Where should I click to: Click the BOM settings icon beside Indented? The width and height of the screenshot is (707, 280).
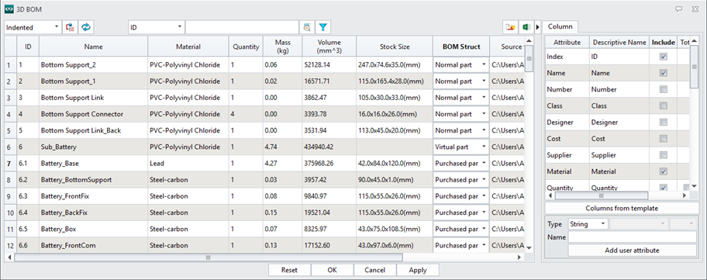(x=70, y=27)
